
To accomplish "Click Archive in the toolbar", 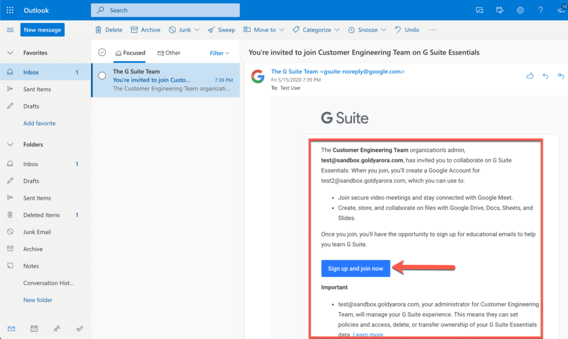I will click(x=146, y=30).
